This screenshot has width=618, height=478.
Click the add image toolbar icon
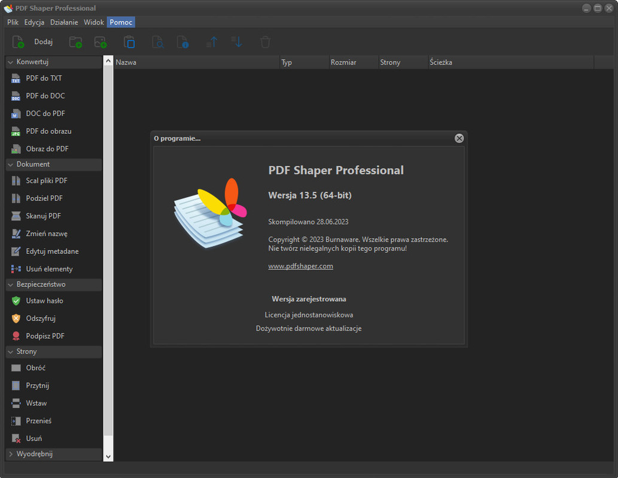[x=101, y=42]
